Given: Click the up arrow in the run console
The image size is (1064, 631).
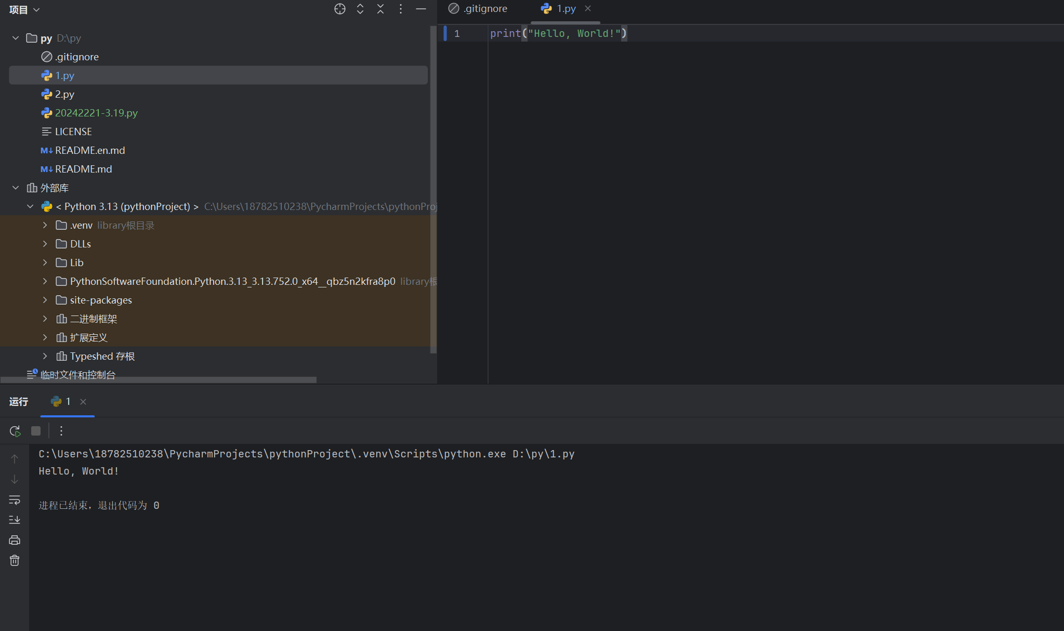Looking at the screenshot, I should coord(15,459).
